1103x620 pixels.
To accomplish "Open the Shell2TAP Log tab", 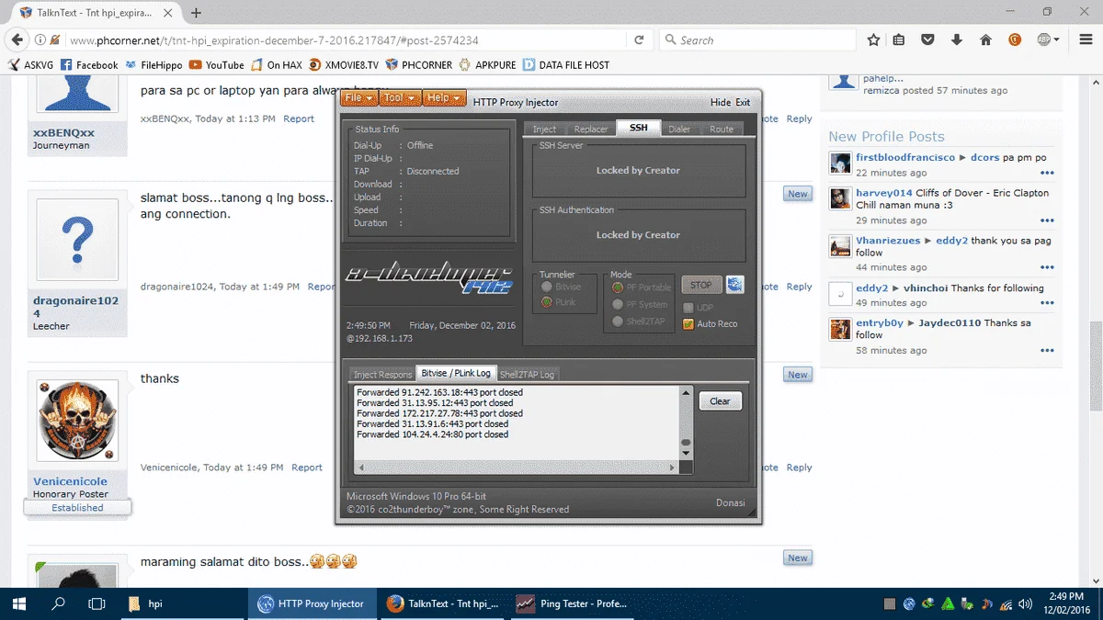I will [x=527, y=375].
